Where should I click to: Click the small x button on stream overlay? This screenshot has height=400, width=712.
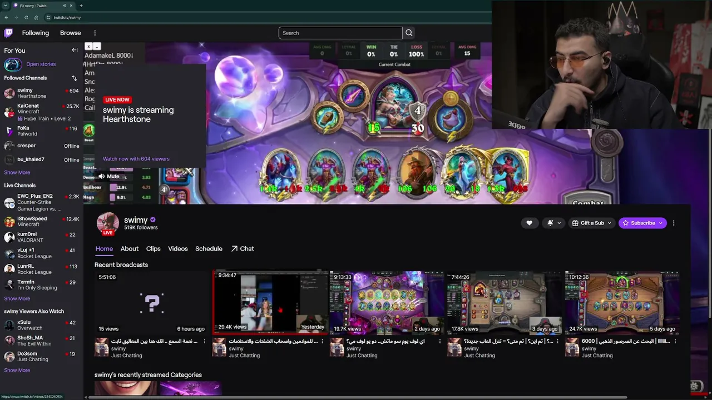(x=88, y=47)
